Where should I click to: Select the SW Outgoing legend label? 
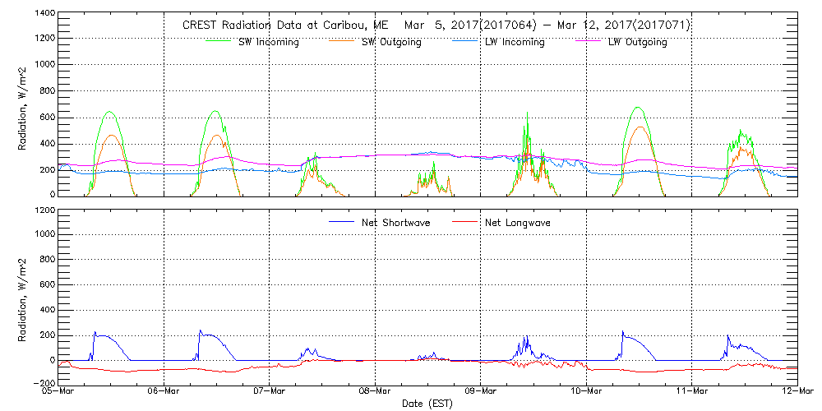pyautogui.click(x=391, y=43)
